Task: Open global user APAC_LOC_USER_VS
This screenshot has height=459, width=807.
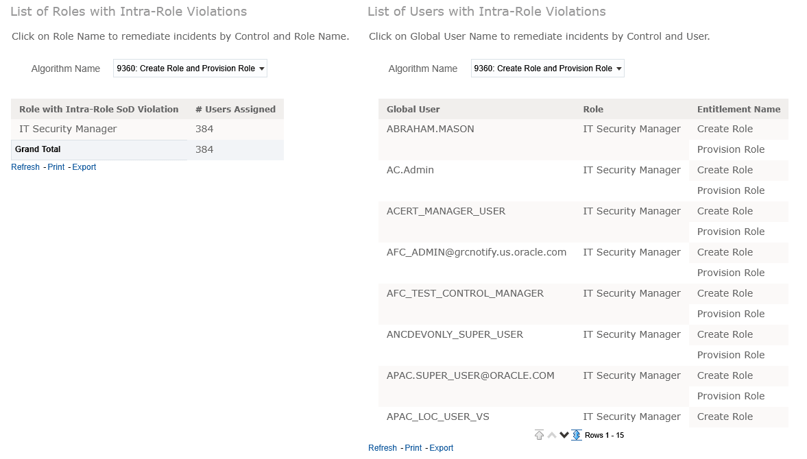Action: (438, 417)
